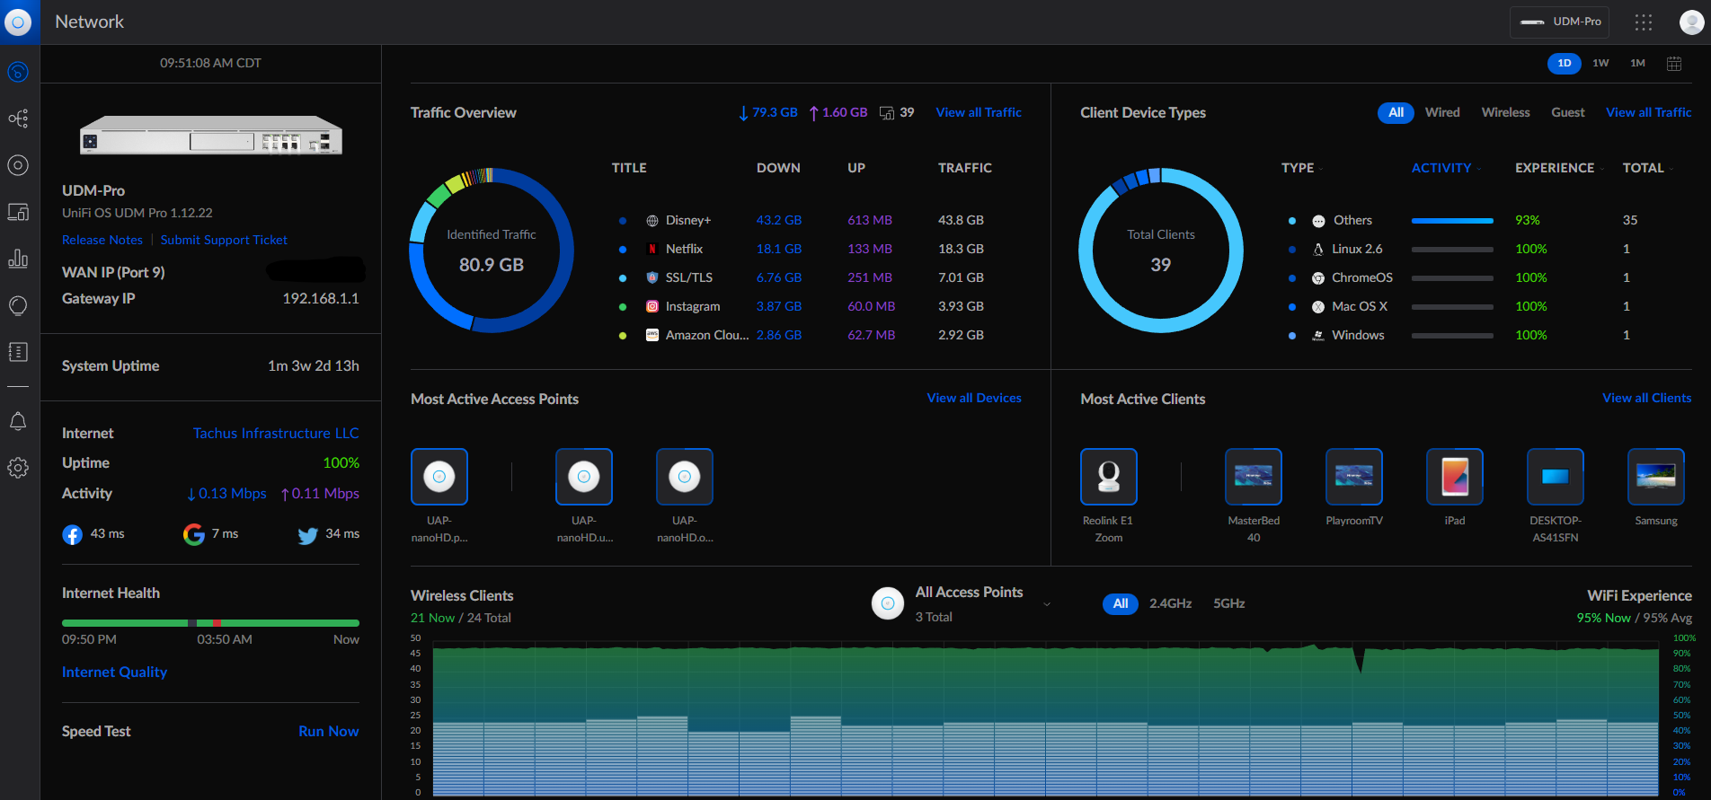
Task: Open the custom date calendar icon
Action: (1674, 63)
